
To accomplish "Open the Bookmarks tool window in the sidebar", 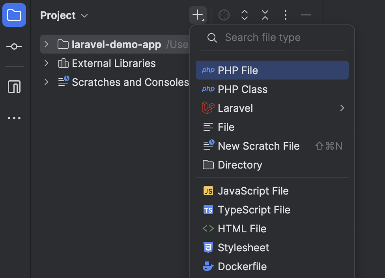I will click(x=14, y=87).
